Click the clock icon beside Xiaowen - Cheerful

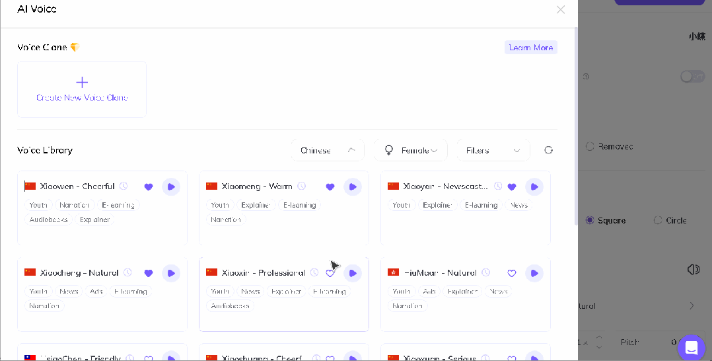point(124,186)
